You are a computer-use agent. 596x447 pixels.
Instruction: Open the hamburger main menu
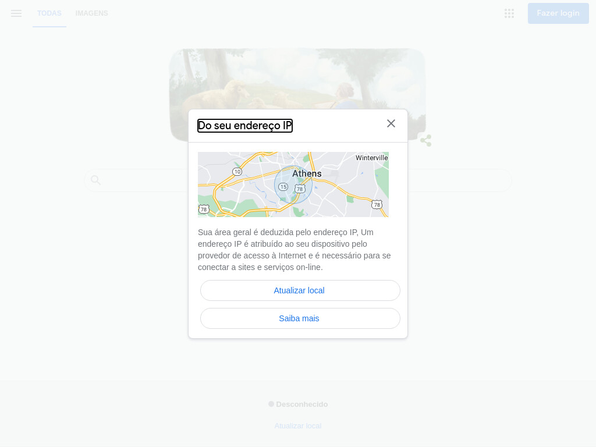coord(16,13)
